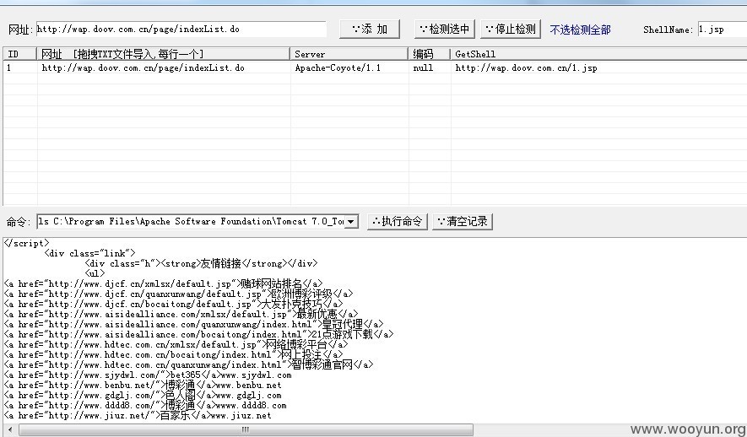
Task: Sort by the GetShell column header
Action: 598,54
